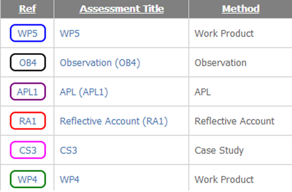Open the WP4 assessment title link
Image resolution: width=292 pixels, height=192 pixels.
coord(70,179)
